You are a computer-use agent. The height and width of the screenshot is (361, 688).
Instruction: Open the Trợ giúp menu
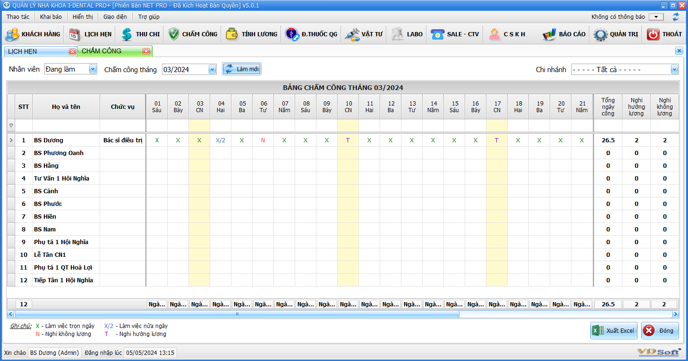(149, 16)
